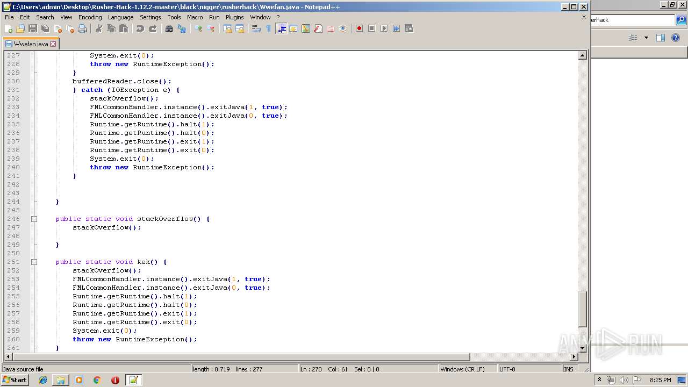Viewport: 688px width, 387px height.
Task: Open the Encoding menu
Action: pyautogui.click(x=90, y=17)
